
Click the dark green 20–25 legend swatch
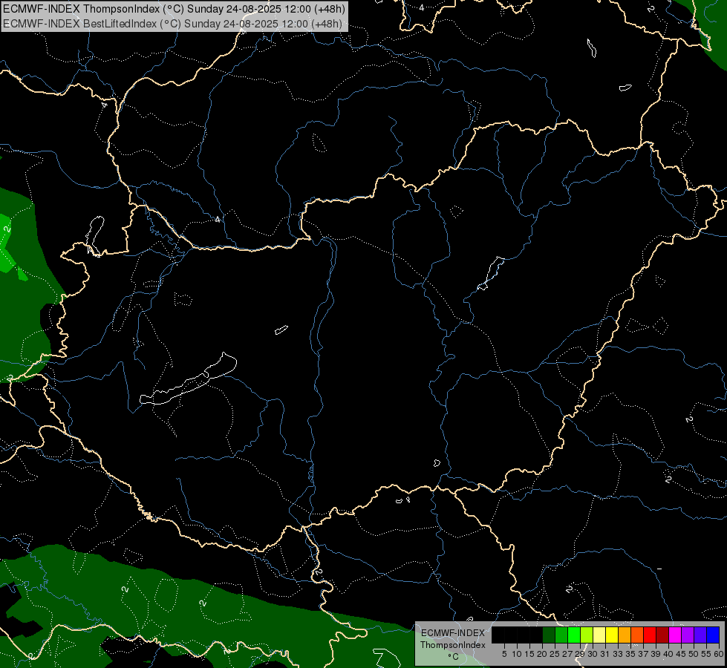pos(549,635)
